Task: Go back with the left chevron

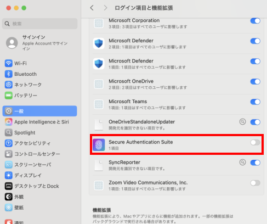Action: (92, 8)
